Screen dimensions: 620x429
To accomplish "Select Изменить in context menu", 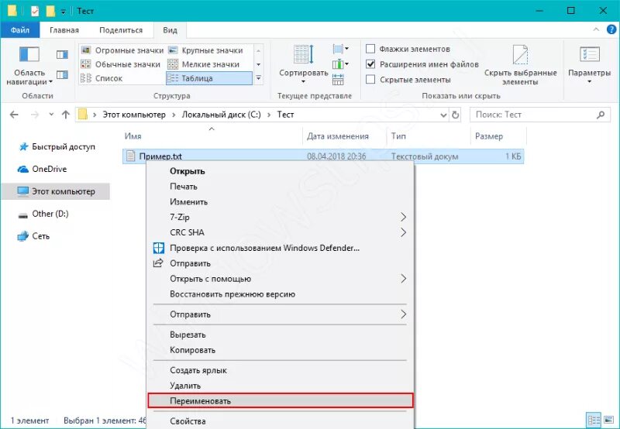I will tap(281, 202).
